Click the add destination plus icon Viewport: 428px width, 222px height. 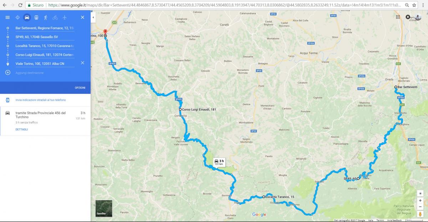[x=8, y=73]
